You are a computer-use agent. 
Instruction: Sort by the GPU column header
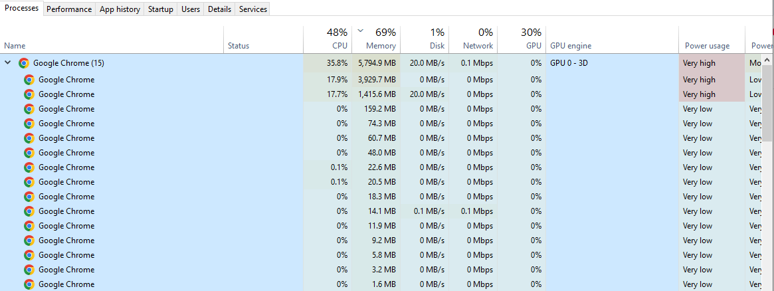pyautogui.click(x=521, y=39)
